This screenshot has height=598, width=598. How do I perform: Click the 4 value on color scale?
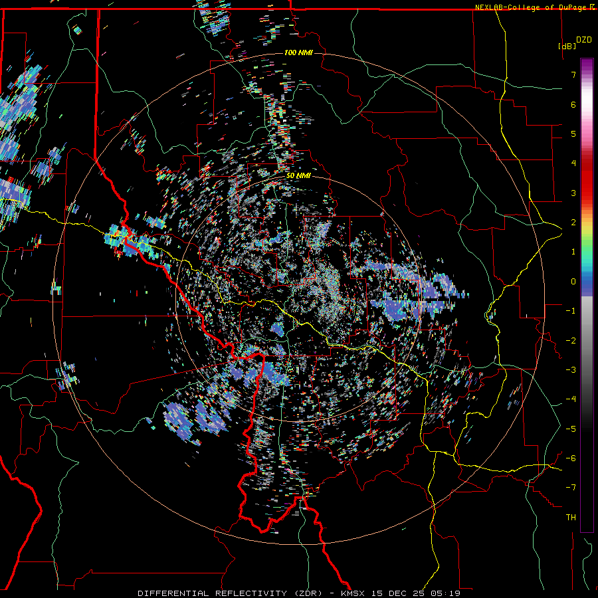tap(573, 163)
